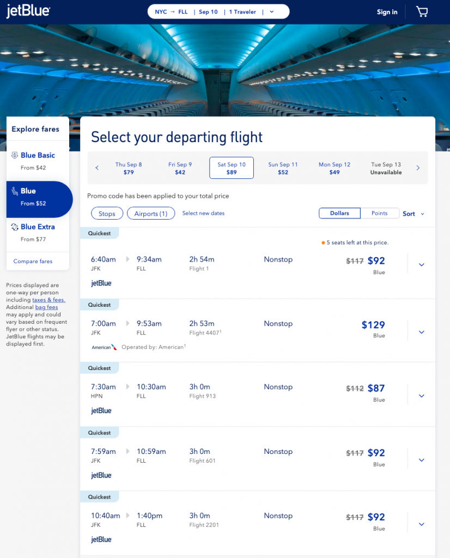Switch price display to Dollars
This screenshot has width=450, height=558.
339,214
